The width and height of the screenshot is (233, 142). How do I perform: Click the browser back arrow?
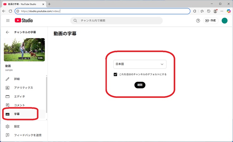pyautogui.click(x=4, y=11)
